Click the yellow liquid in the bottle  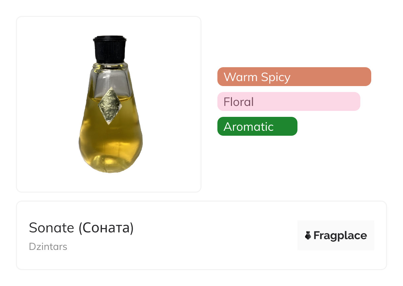(x=111, y=139)
